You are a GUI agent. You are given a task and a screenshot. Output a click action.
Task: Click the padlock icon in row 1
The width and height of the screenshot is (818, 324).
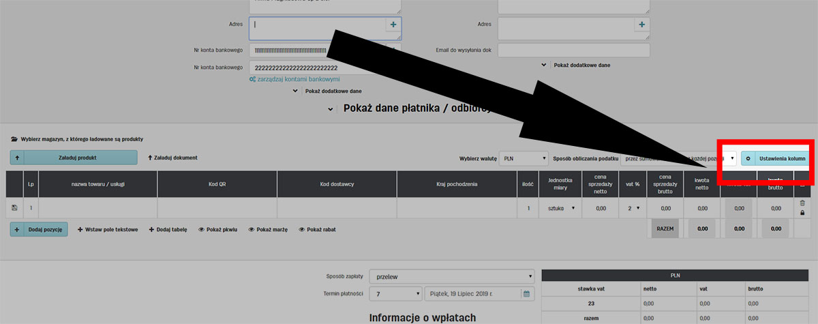(802, 213)
